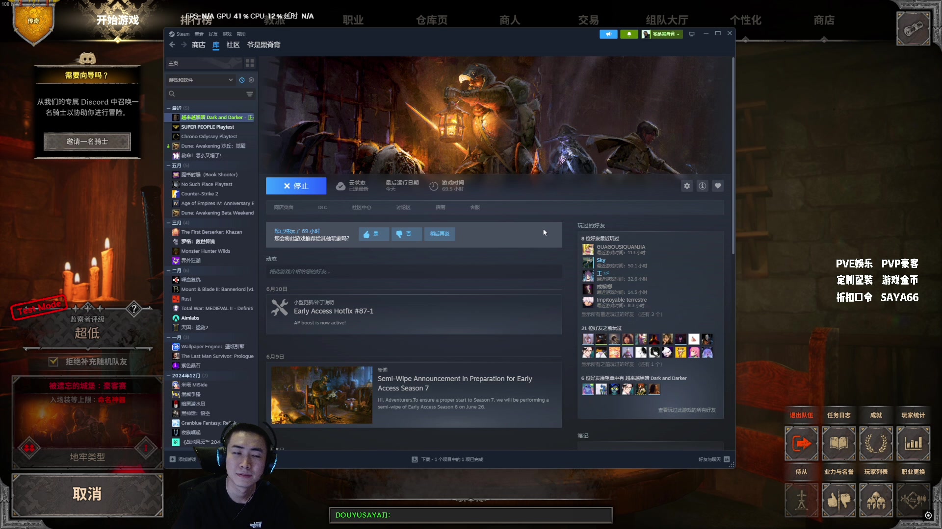Toggle the refuse random teammates checkbox
Viewport: 942px width, 529px height.
click(53, 361)
